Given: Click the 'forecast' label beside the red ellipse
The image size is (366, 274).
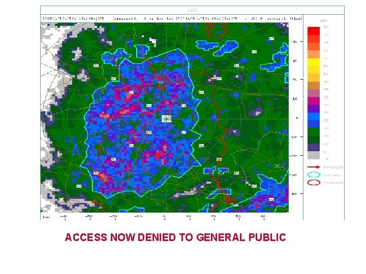Looking at the screenshot, I should pos(333,183).
